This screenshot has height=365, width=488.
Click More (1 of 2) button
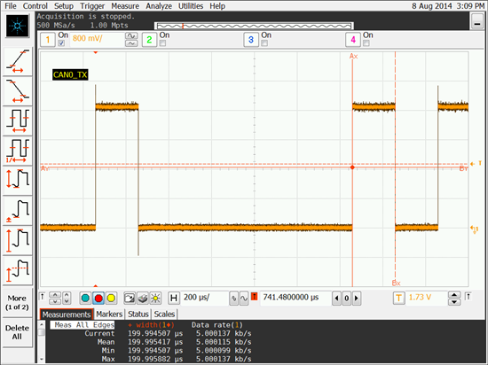tap(17, 302)
